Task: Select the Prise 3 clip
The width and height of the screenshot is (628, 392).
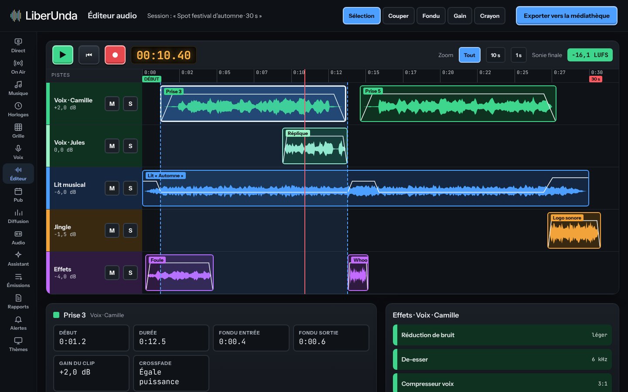Action: pos(253,104)
